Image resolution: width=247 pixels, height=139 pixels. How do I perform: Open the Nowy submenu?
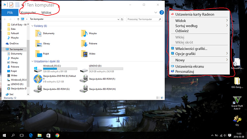click(199, 60)
